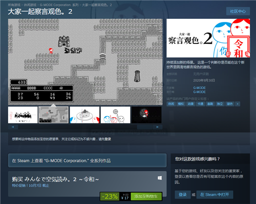
Task: Open G-MODE Corporation. 系列 breadcrumb
Action: (x=59, y=5)
